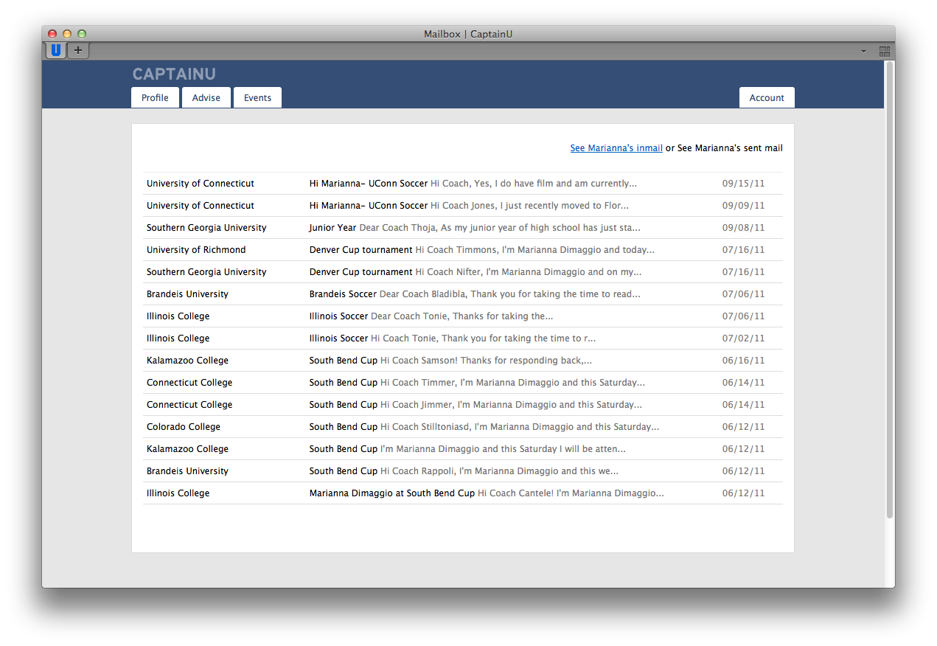Click the CAPTAINU logo
Image resolution: width=937 pixels, height=646 pixels.
coord(174,74)
